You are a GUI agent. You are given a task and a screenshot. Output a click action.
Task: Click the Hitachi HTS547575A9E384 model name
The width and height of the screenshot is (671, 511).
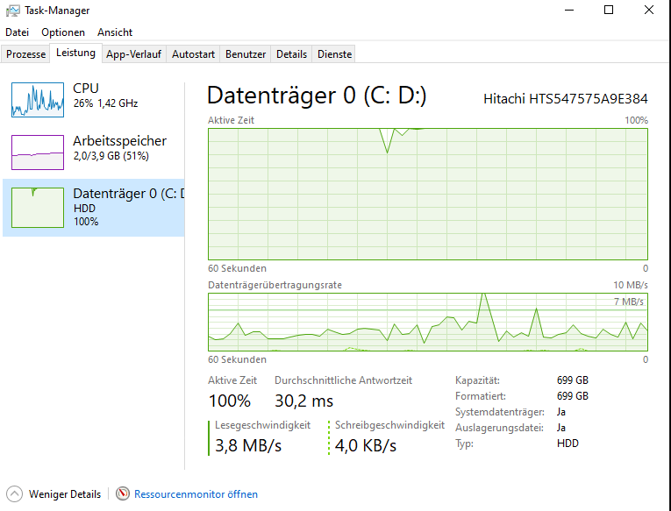pos(565,99)
